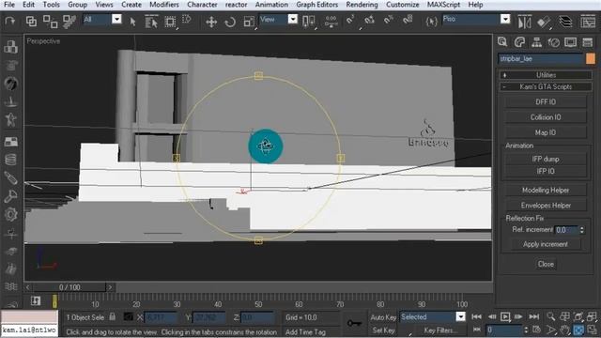Click the Zoom Extents All tool

(x=593, y=316)
